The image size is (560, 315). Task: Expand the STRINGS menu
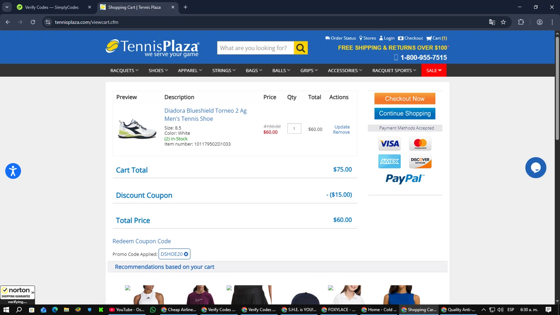[x=224, y=71]
